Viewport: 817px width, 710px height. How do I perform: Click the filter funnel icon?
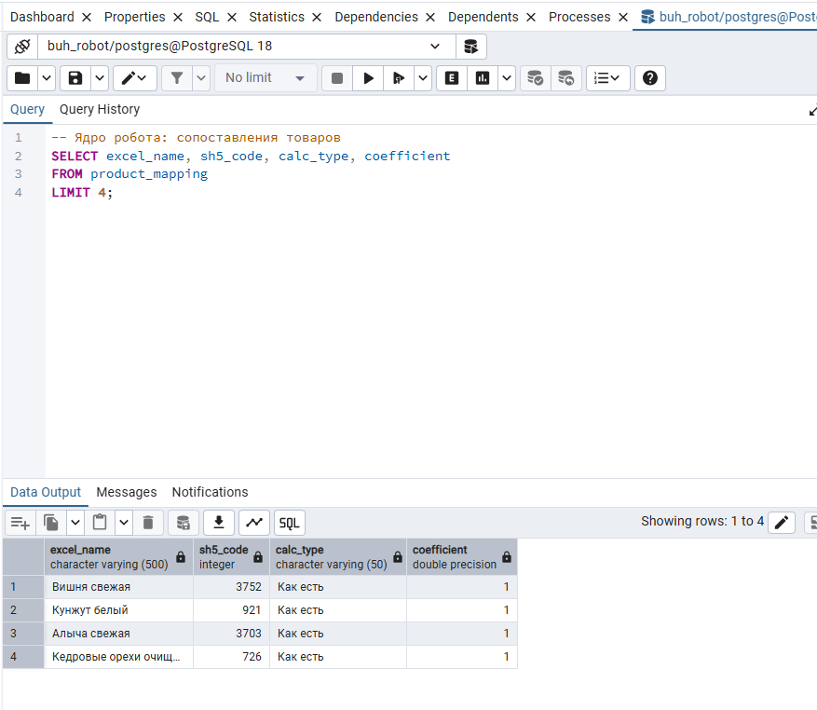177,78
